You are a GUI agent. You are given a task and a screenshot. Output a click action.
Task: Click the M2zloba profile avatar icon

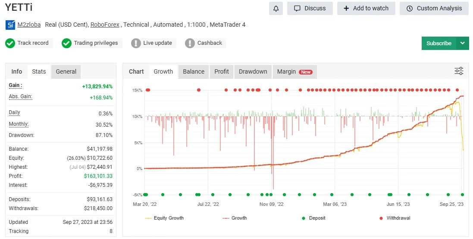(x=10, y=25)
